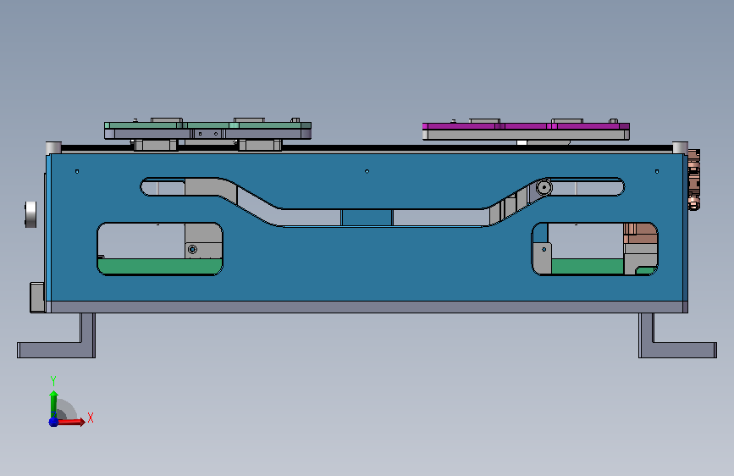Click the blue Z axis ball of the triad
Viewport: 734px width, 476px height.
(53, 422)
